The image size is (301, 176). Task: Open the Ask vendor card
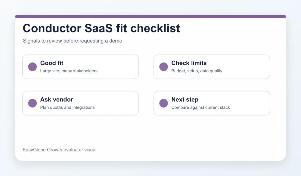81,103
